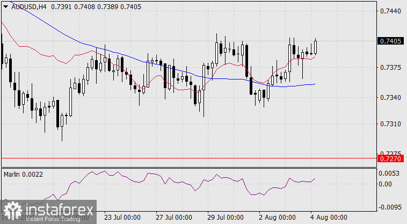Click the 0.7340 price axis label
This screenshot has height=224, width=407.
pos(390,98)
